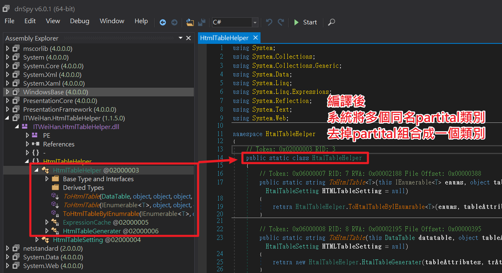Click the WindowsBase assembly icon
This screenshot has height=273, width=502.
pyautogui.click(x=17, y=92)
